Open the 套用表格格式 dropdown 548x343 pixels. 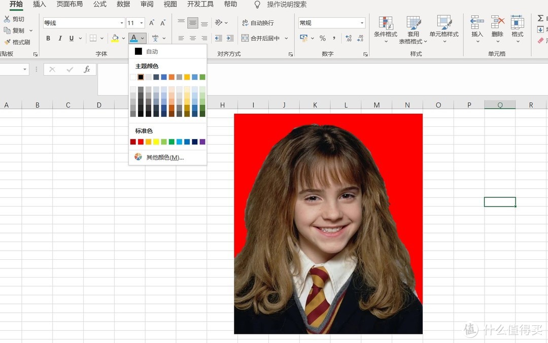tap(414, 30)
